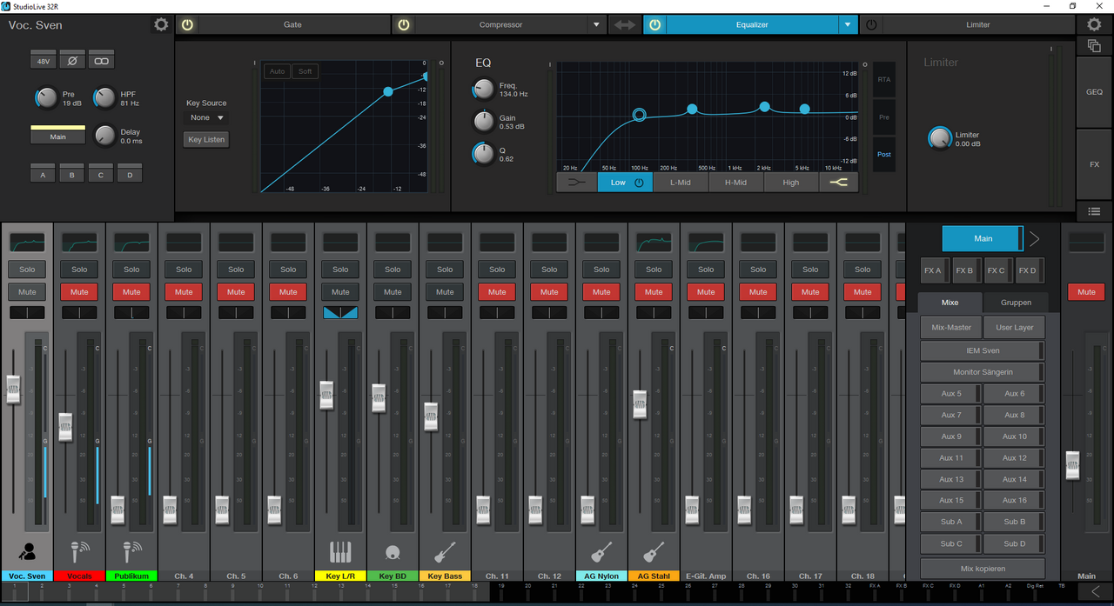The width and height of the screenshot is (1114, 606).
Task: Solo the Key L/R channel
Action: coord(340,269)
